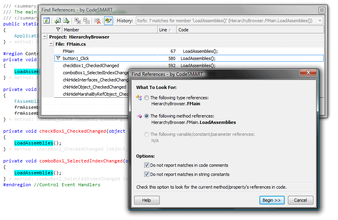The width and height of the screenshot is (338, 220).
Task: Select the button1_Click result row
Action: (189, 58)
